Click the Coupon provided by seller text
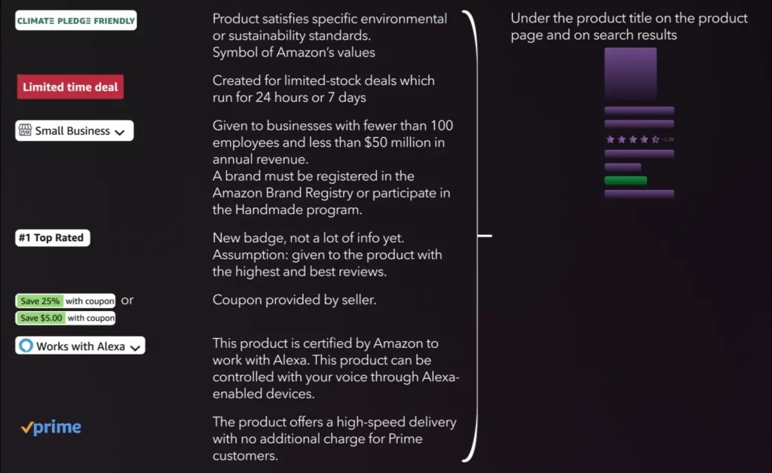Image resolution: width=772 pixels, height=473 pixels. coord(295,300)
